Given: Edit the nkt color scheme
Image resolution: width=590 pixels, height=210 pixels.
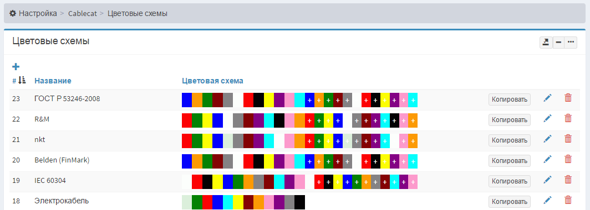Looking at the screenshot, I should tap(547, 139).
